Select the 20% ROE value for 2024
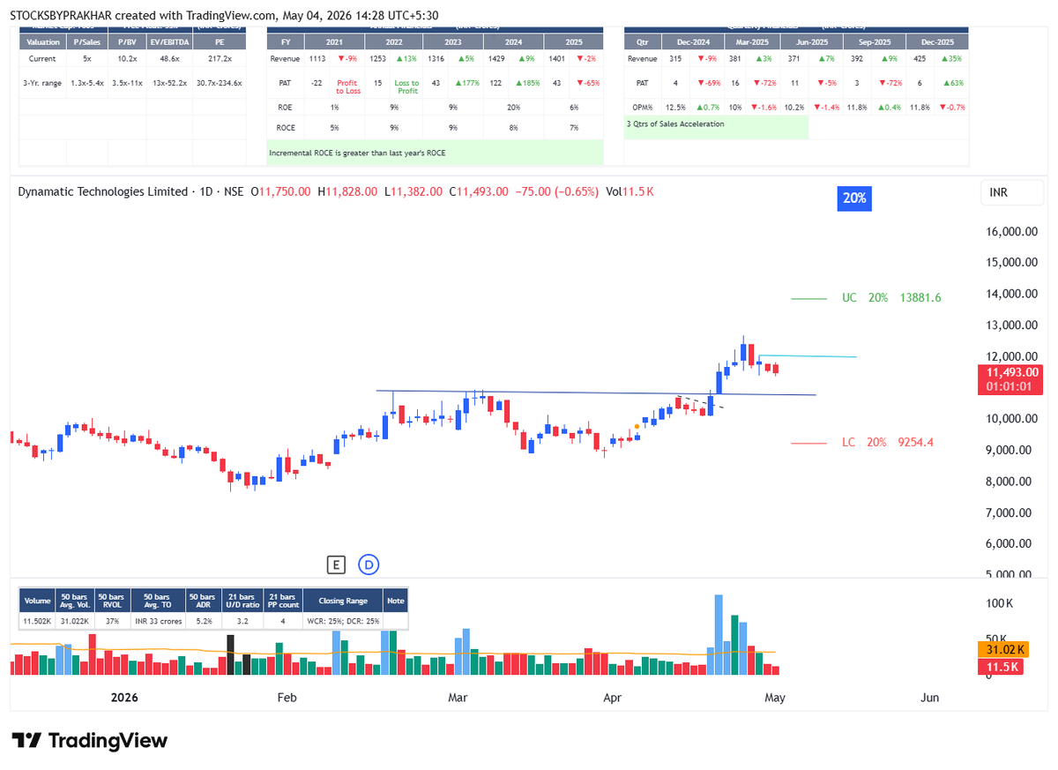This screenshot has width=1058, height=770. [x=514, y=107]
